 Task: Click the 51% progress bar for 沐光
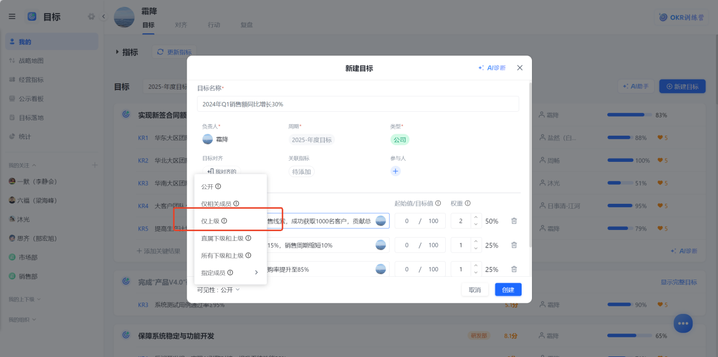(619, 183)
